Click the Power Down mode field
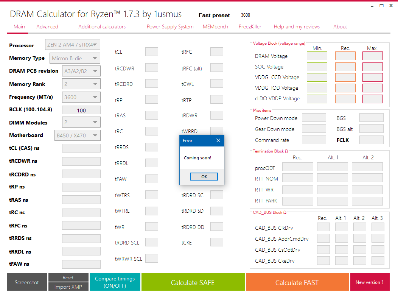398x299 pixels. pyautogui.click(x=314, y=118)
